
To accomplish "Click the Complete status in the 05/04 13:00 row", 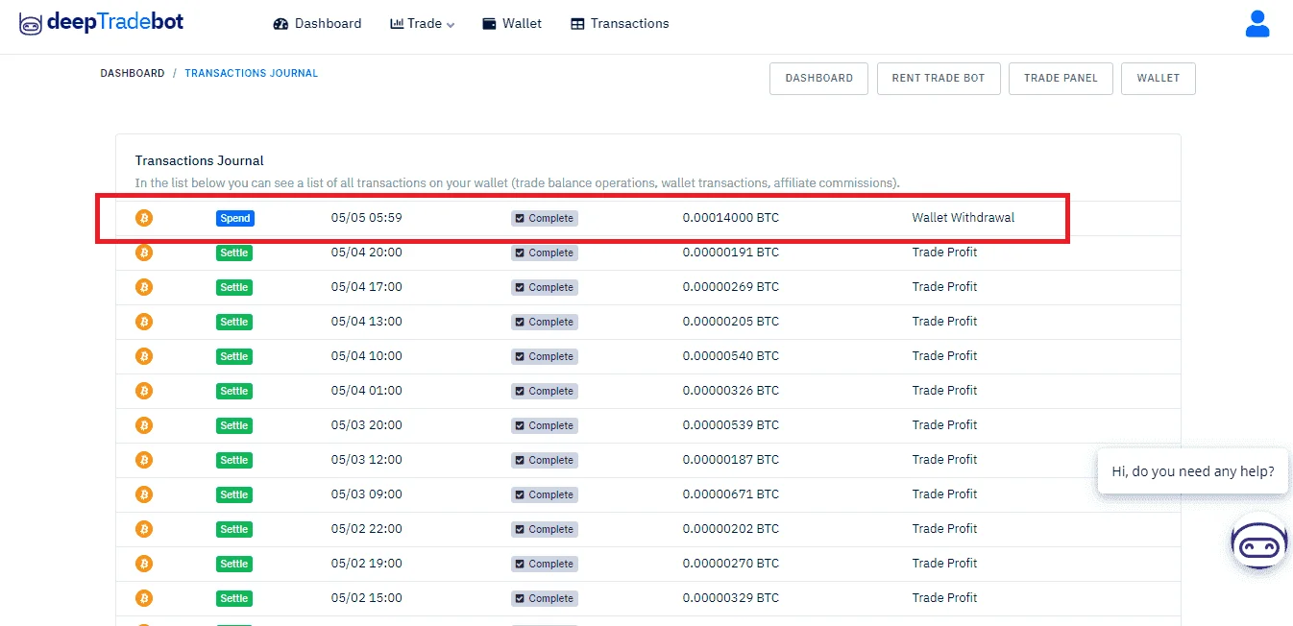I will pos(545,322).
